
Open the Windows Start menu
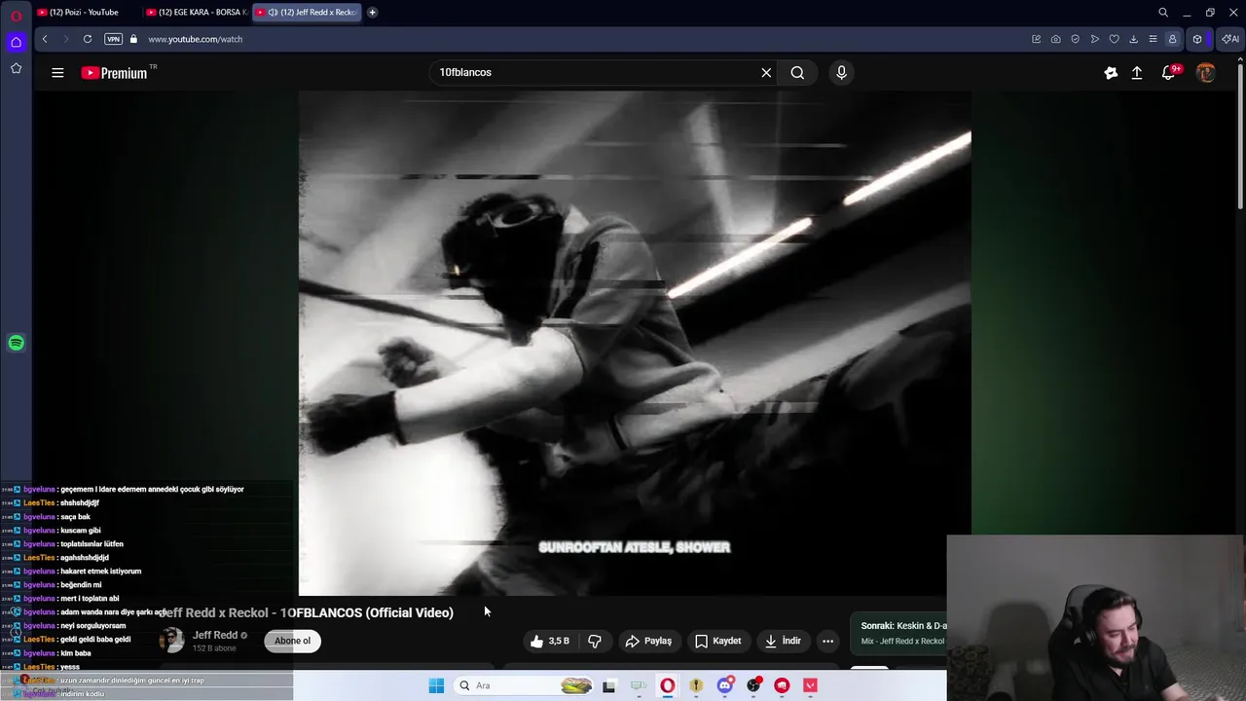tap(436, 685)
